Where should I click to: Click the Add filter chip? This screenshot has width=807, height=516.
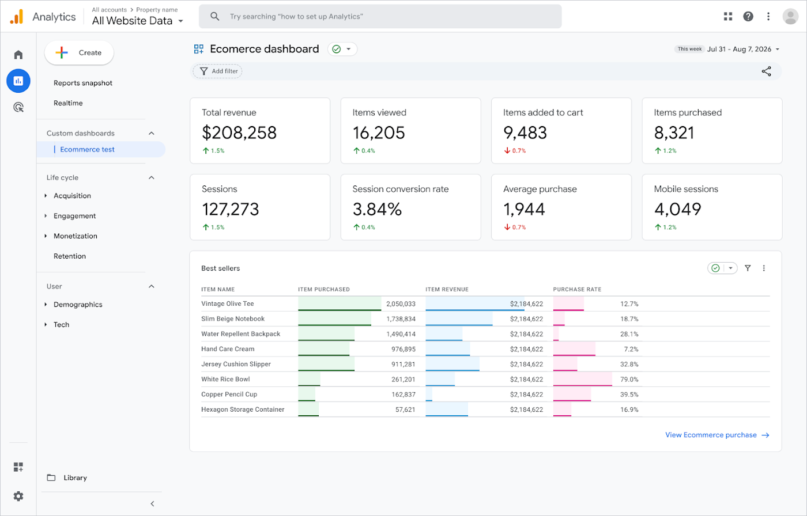click(217, 71)
